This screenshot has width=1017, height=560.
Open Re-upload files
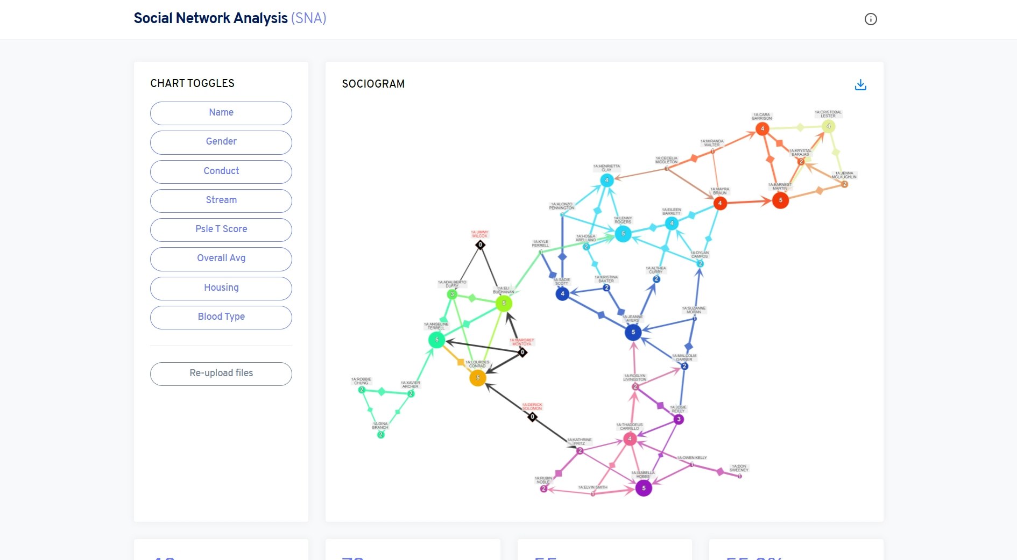221,374
